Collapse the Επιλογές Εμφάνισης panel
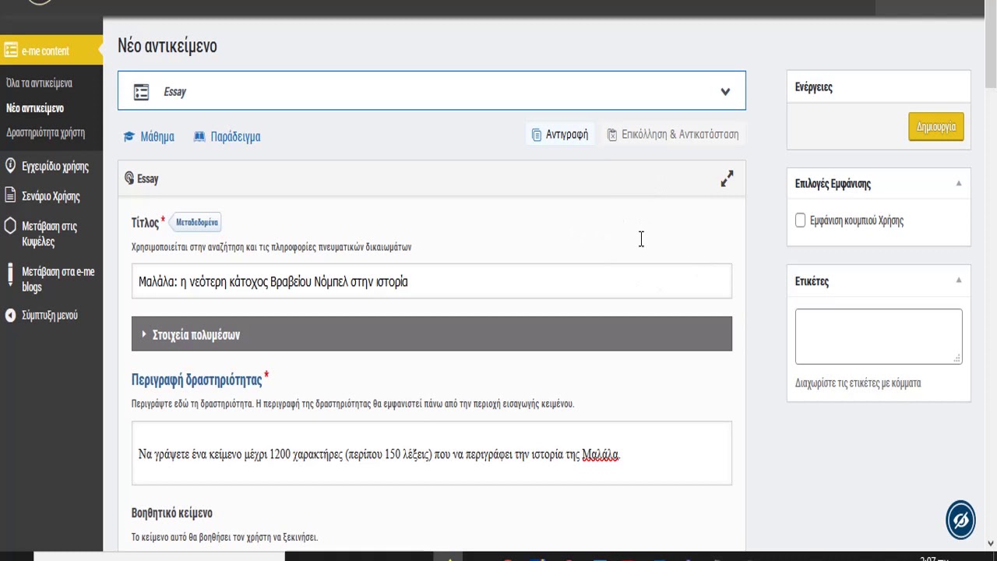Viewport: 997px width, 561px height. click(x=959, y=184)
